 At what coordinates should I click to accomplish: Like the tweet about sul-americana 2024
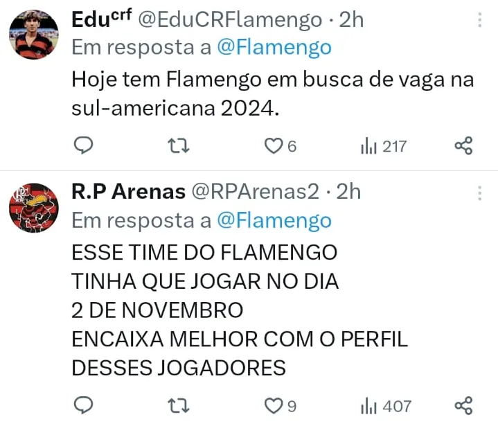coord(275,146)
